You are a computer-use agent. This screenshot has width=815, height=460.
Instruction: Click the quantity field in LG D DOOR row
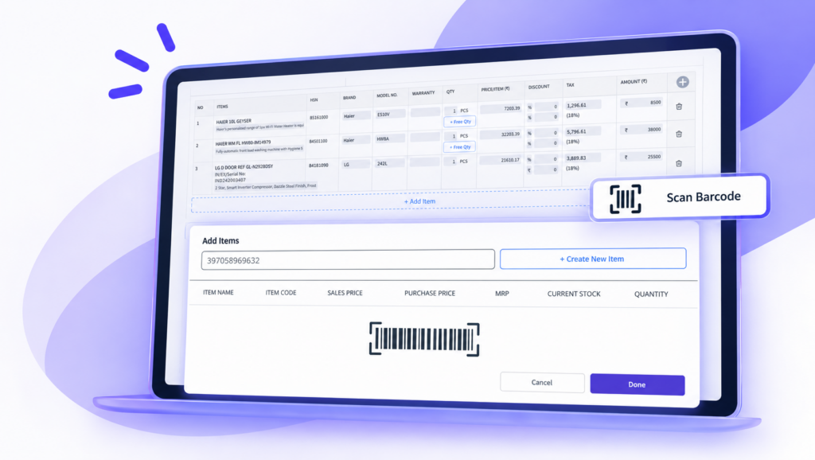click(451, 162)
